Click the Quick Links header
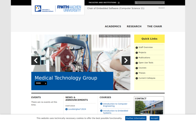The height and width of the screenshot is (122, 196). [149, 39]
